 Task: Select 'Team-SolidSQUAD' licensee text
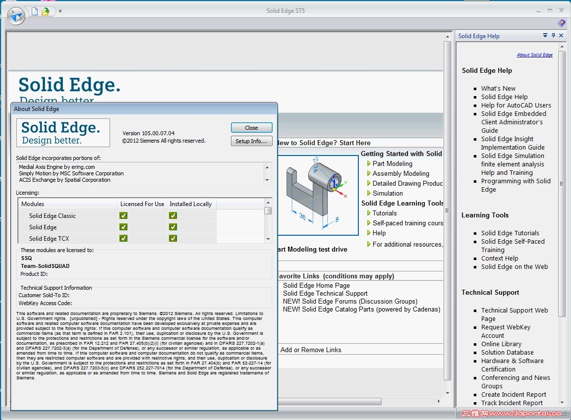coord(45,266)
